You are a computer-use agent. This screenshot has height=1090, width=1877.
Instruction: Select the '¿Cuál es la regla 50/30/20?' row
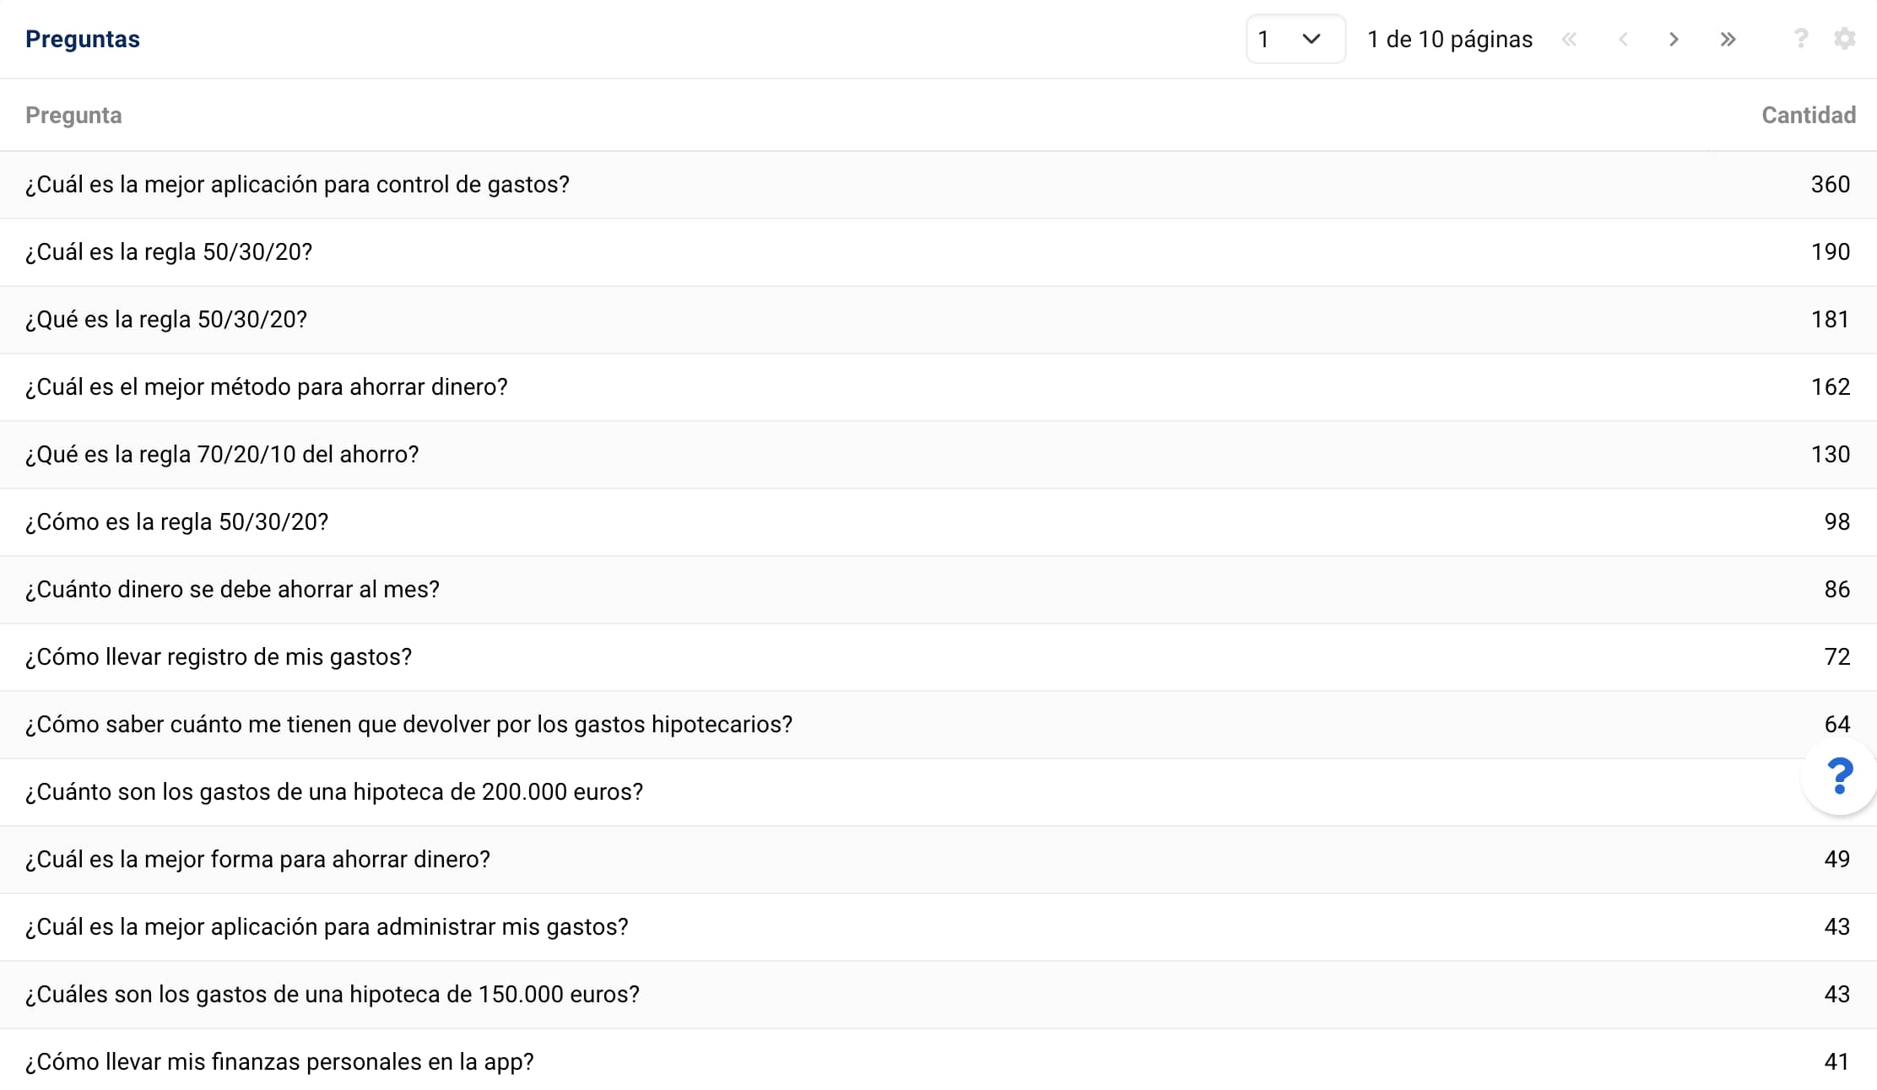click(x=169, y=252)
